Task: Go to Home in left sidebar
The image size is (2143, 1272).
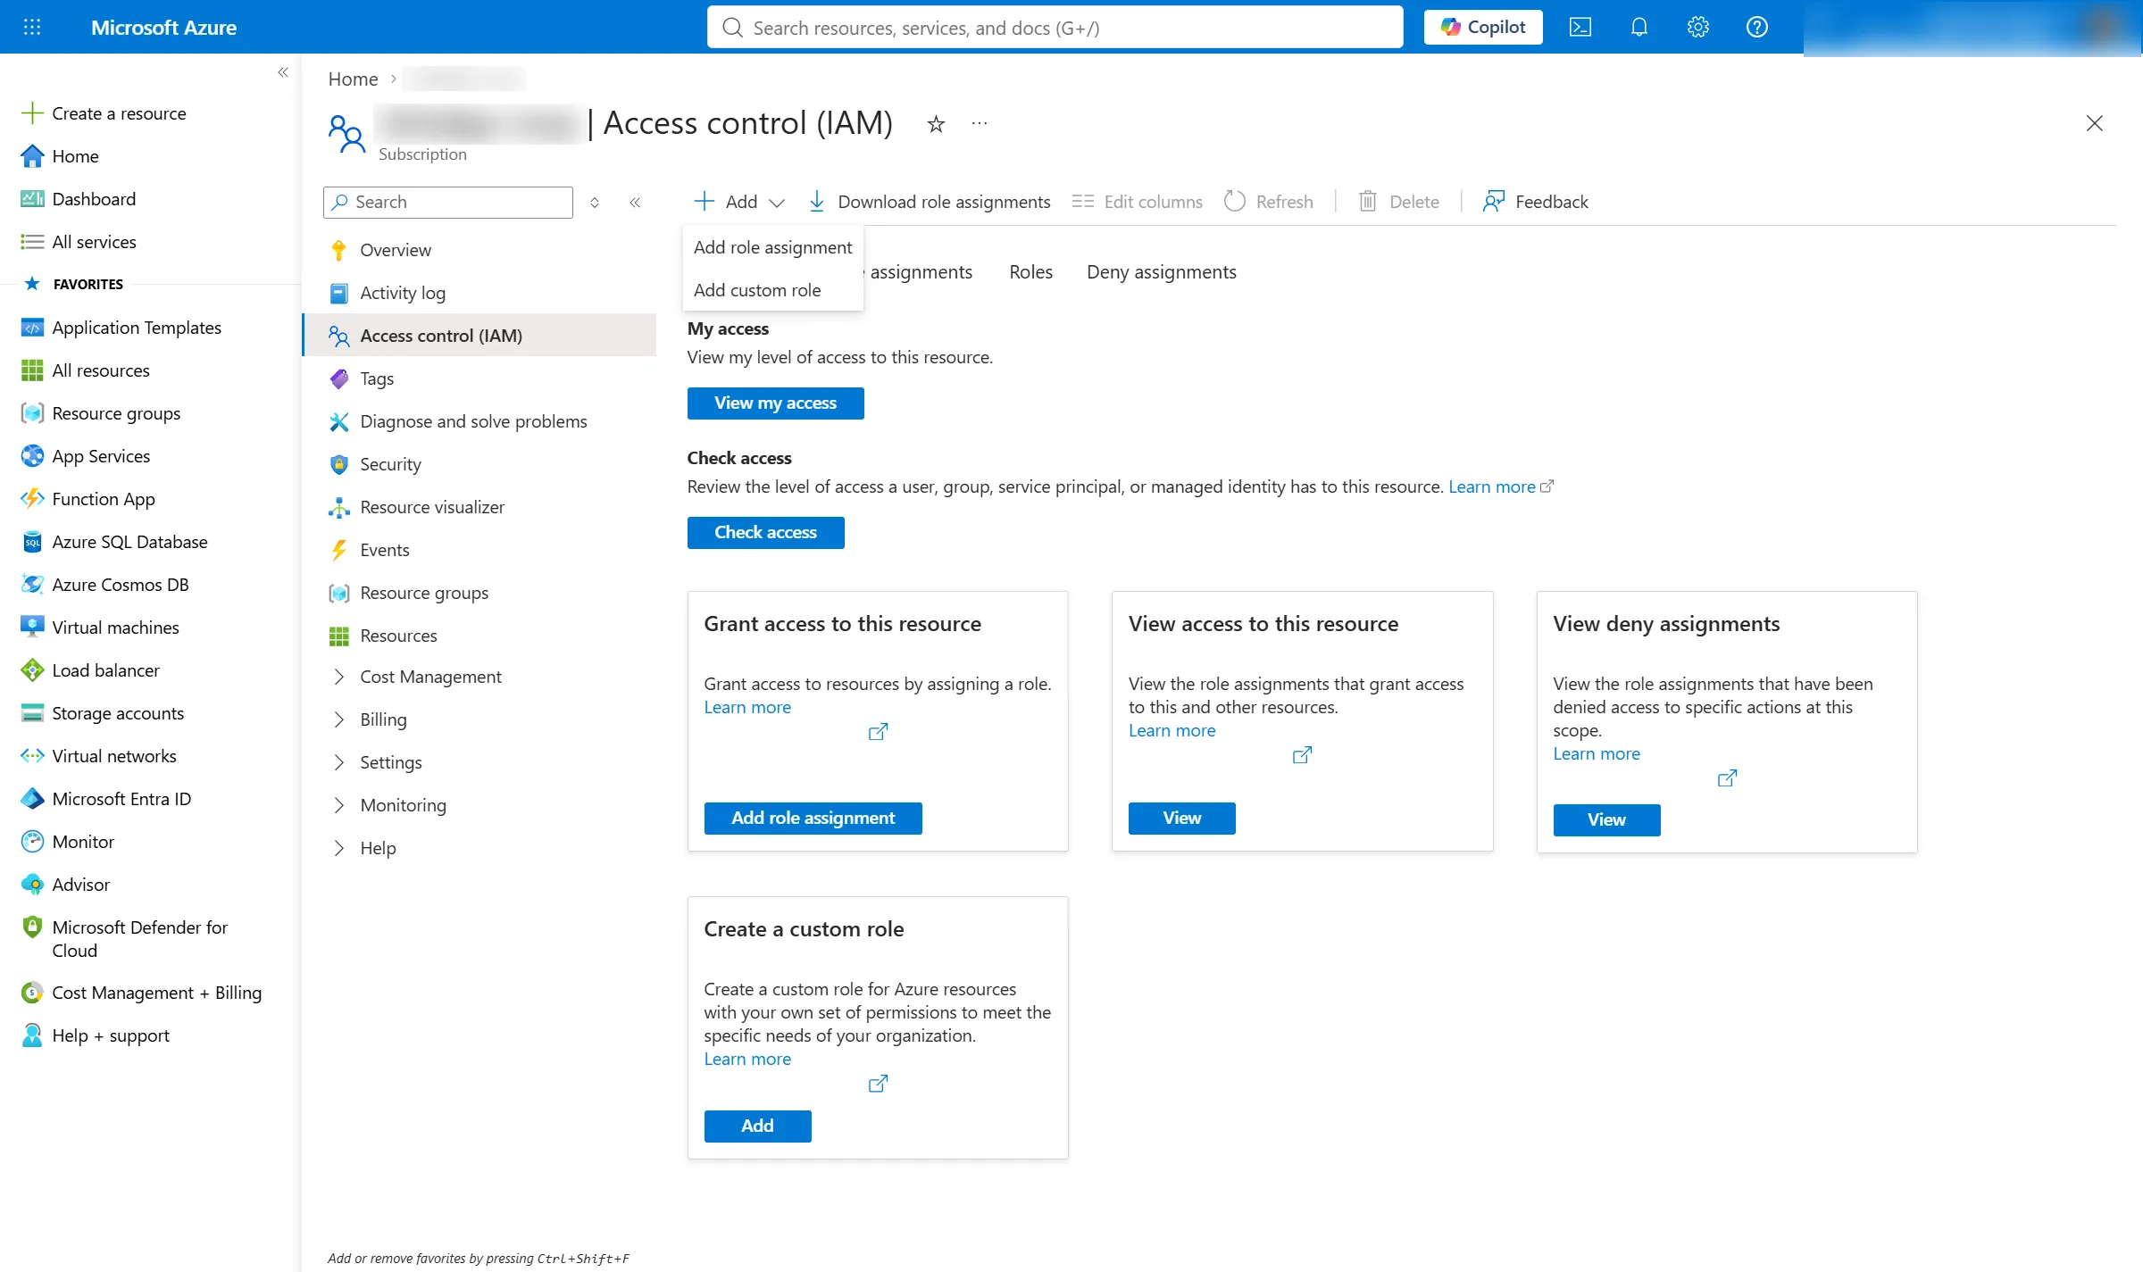Action: tap(61, 156)
